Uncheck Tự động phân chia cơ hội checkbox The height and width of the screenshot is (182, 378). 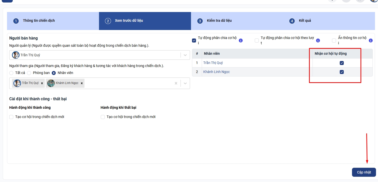[194, 40]
